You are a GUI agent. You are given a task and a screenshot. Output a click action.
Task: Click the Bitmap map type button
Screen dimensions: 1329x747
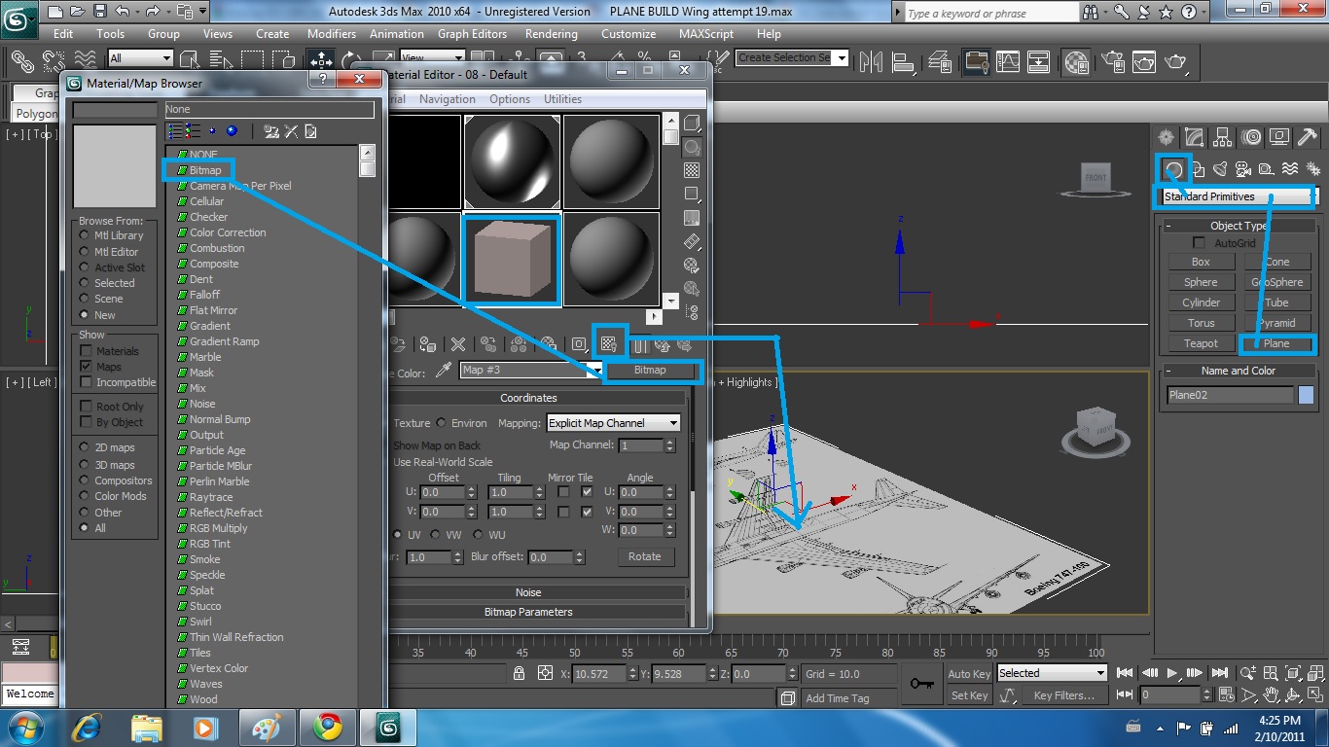click(650, 371)
